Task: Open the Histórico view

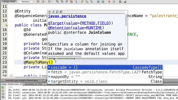Action: click(25, 2)
